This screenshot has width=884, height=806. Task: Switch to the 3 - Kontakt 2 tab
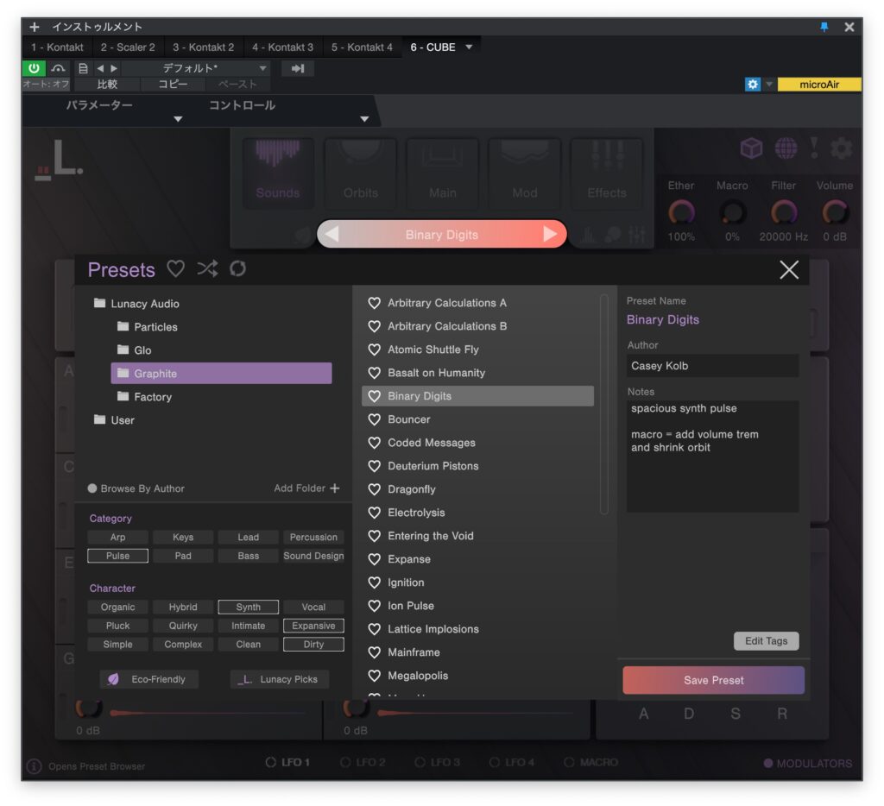coord(203,47)
